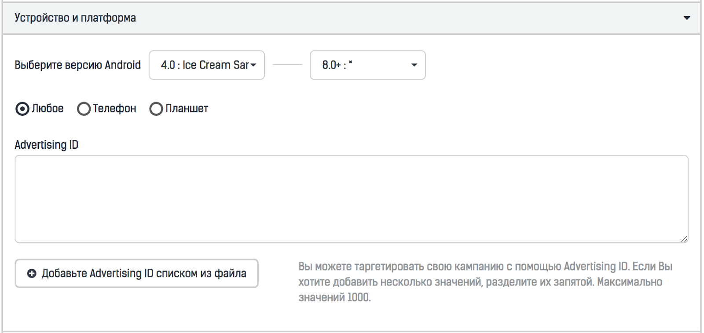This screenshot has width=704, height=333.
Task: Open the 8.0+ maximum version dropdown
Action: pyautogui.click(x=361, y=65)
